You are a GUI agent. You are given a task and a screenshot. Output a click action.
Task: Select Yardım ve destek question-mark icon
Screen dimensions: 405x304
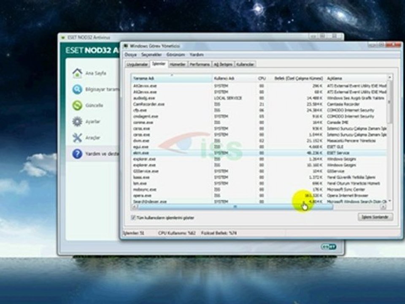(77, 154)
